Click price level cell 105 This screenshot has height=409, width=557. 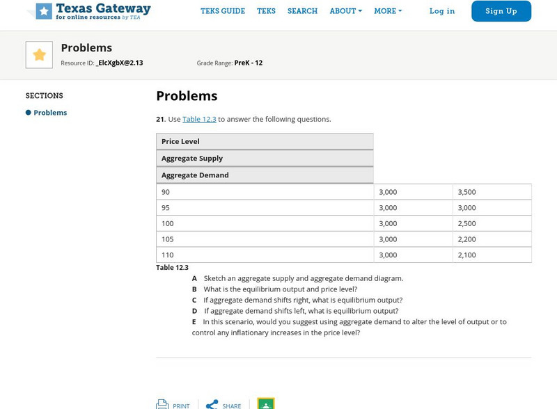(x=265, y=239)
